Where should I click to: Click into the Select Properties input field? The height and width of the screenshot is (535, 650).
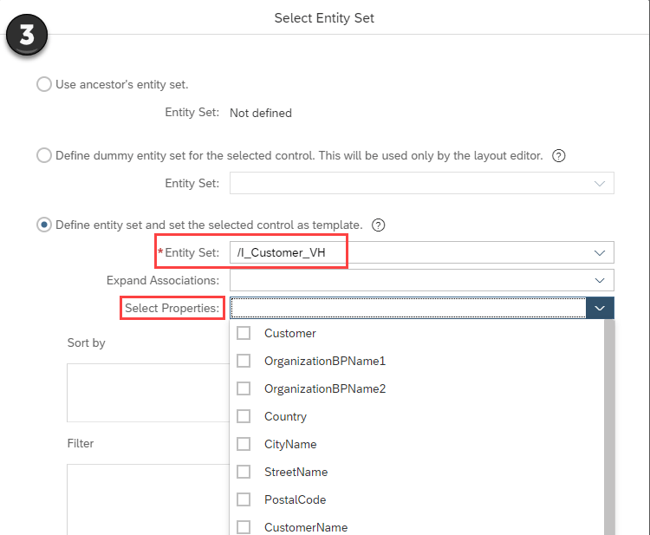(407, 308)
